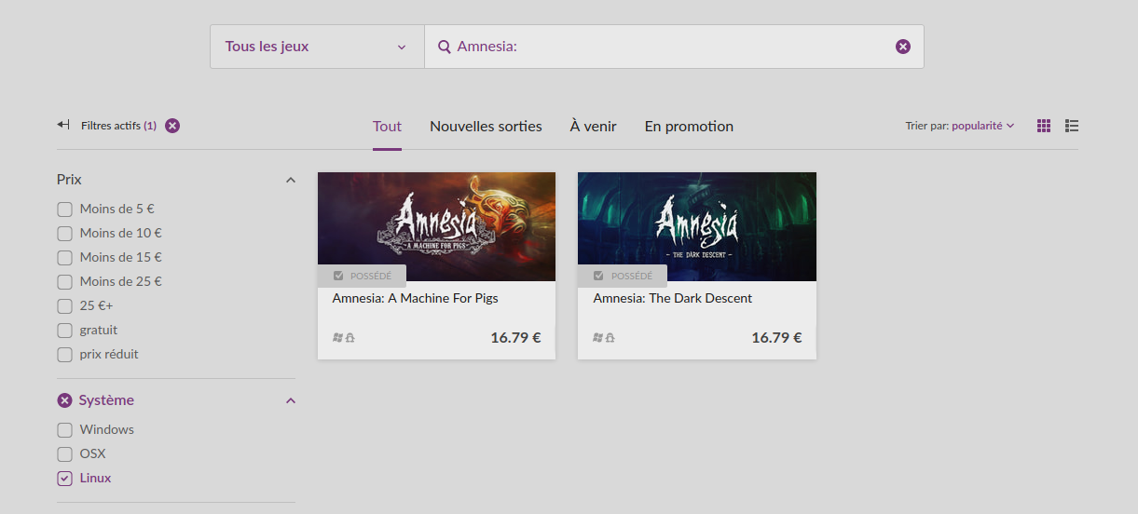The image size is (1138, 514).
Task: Click Linux icon on A Machine For Pigs
Action: (350, 338)
